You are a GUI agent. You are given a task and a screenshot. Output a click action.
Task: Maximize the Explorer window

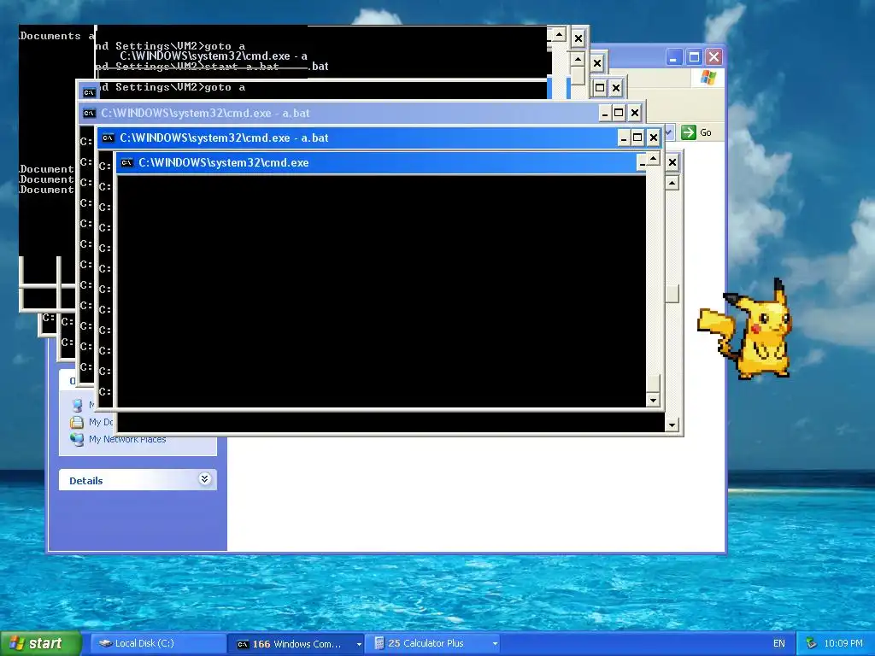(x=694, y=57)
